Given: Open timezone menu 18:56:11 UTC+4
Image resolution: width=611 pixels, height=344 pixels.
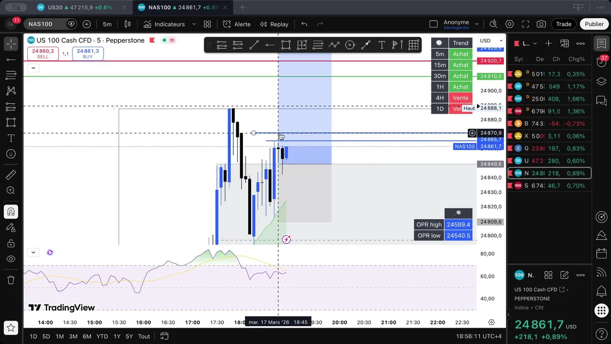Looking at the screenshot, I should [479, 336].
